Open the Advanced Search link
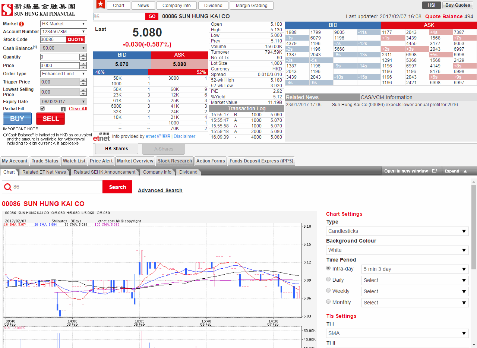This screenshot has height=348, width=477. point(160,190)
